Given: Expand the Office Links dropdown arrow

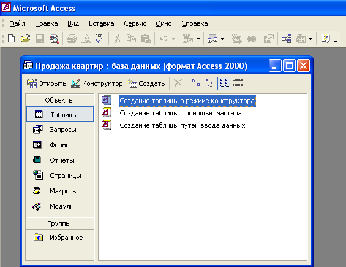Looking at the screenshot, I should click(198, 39).
